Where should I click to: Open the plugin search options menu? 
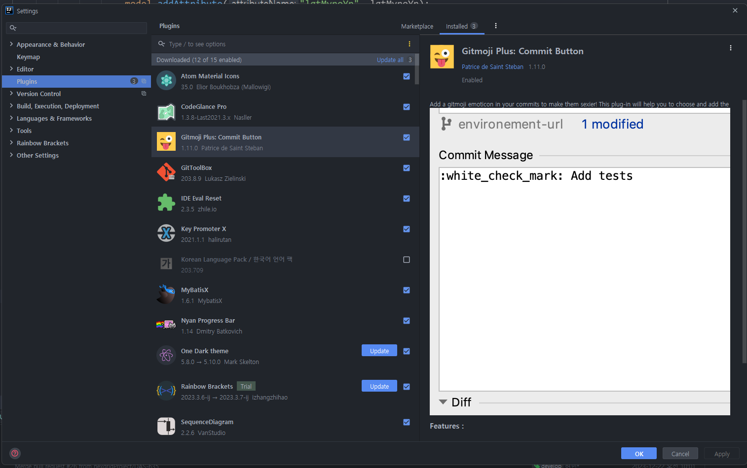tap(410, 44)
